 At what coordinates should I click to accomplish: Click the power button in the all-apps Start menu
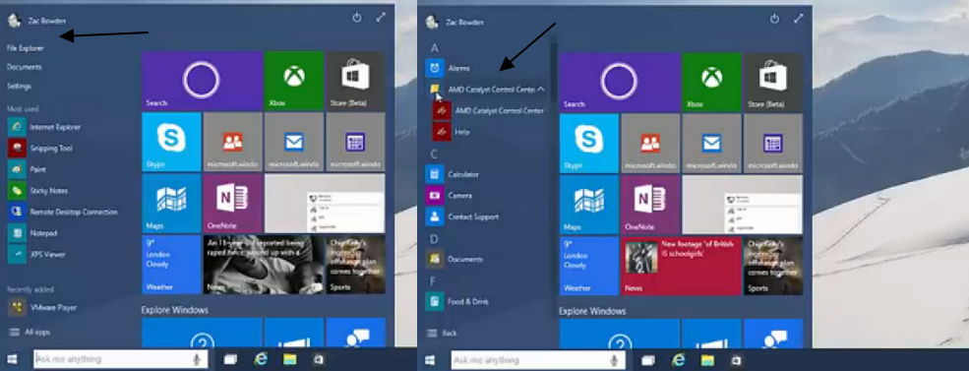click(774, 19)
